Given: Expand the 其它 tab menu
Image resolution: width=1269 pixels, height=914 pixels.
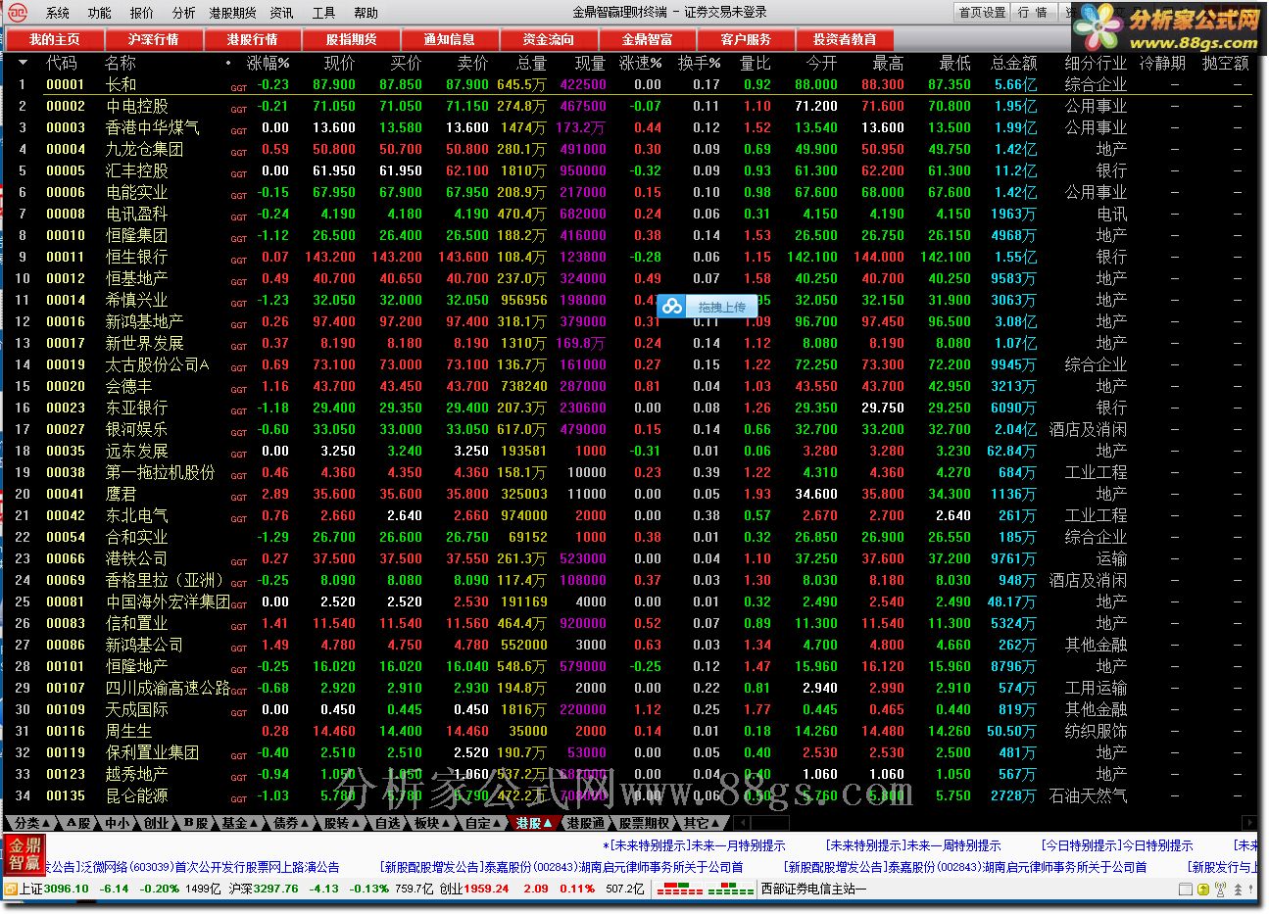Looking at the screenshot, I should [702, 824].
